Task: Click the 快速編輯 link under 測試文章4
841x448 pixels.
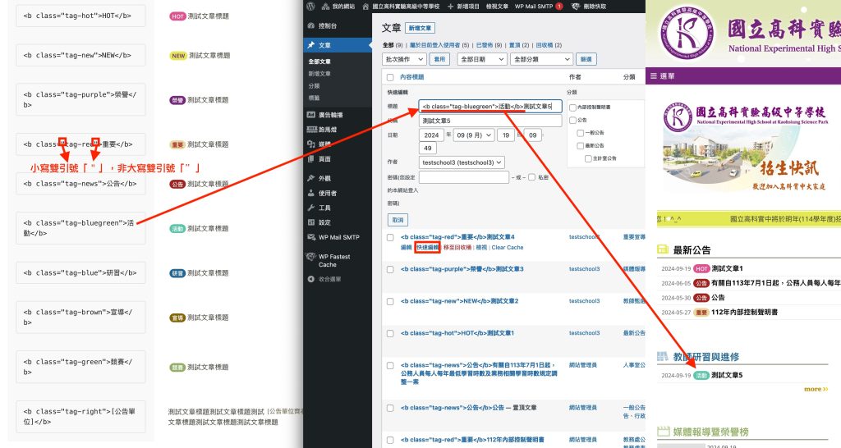Action: point(427,247)
